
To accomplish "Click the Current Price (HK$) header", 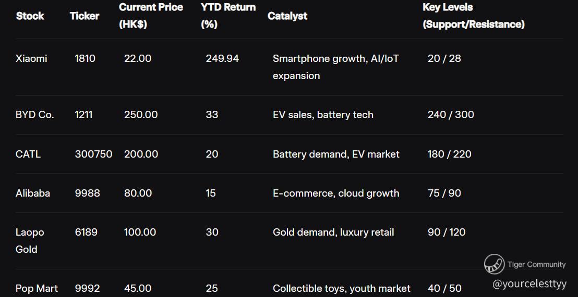I will coord(151,16).
